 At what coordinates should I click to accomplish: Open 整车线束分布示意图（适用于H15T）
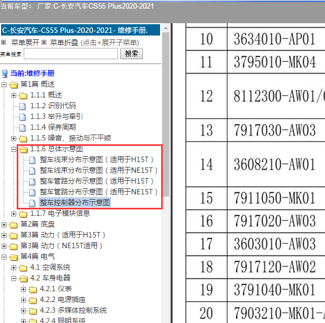point(96,160)
